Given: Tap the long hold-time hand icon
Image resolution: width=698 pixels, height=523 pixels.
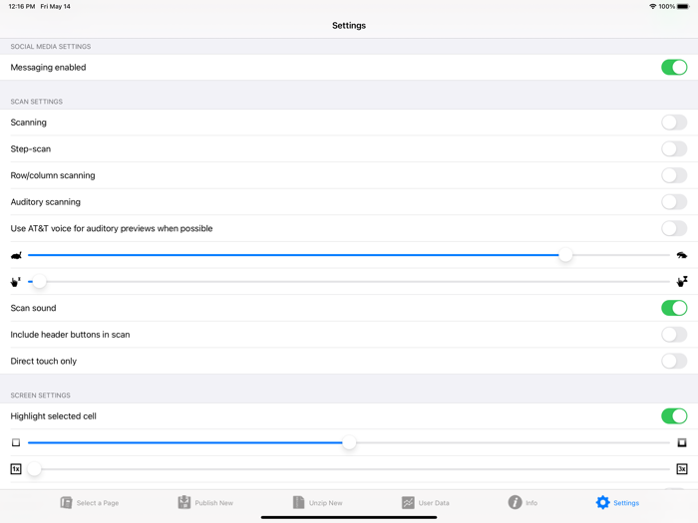Looking at the screenshot, I should click(682, 282).
